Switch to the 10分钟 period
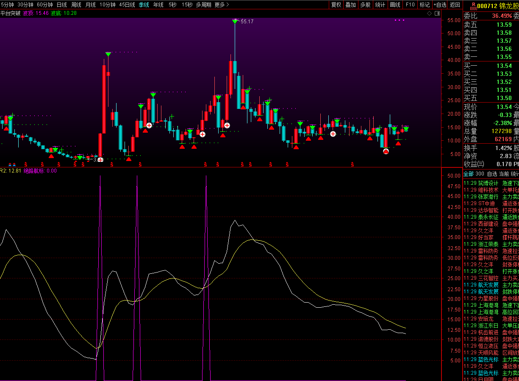 pos(108,5)
